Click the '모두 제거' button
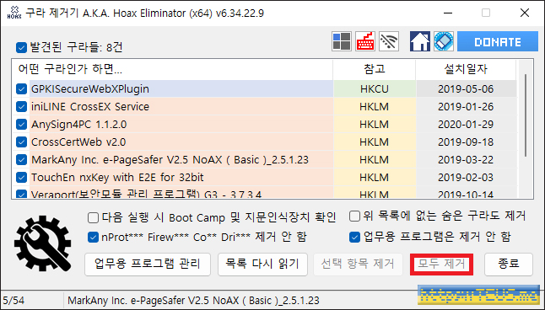This screenshot has height=310, width=545. pyautogui.click(x=441, y=265)
